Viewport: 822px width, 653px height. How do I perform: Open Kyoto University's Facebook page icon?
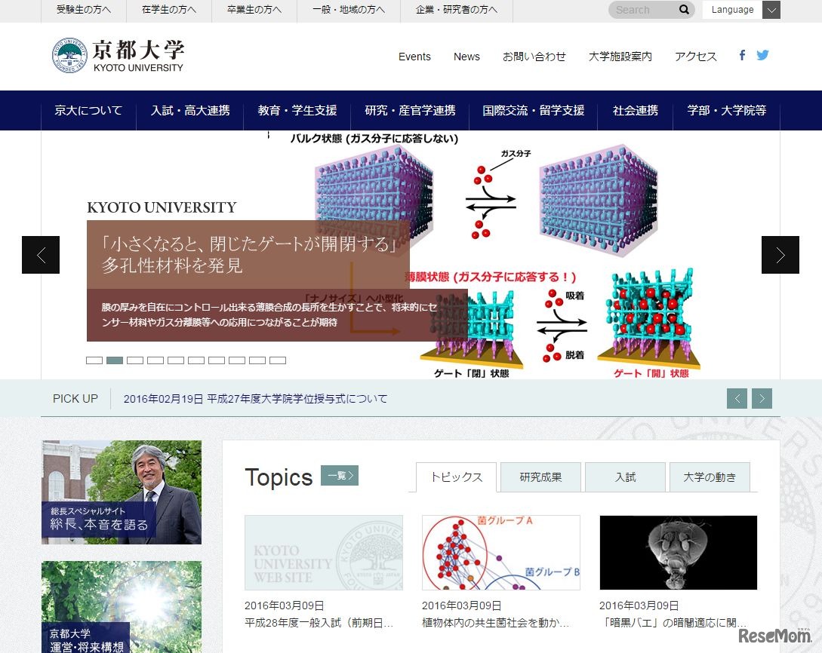(x=742, y=54)
